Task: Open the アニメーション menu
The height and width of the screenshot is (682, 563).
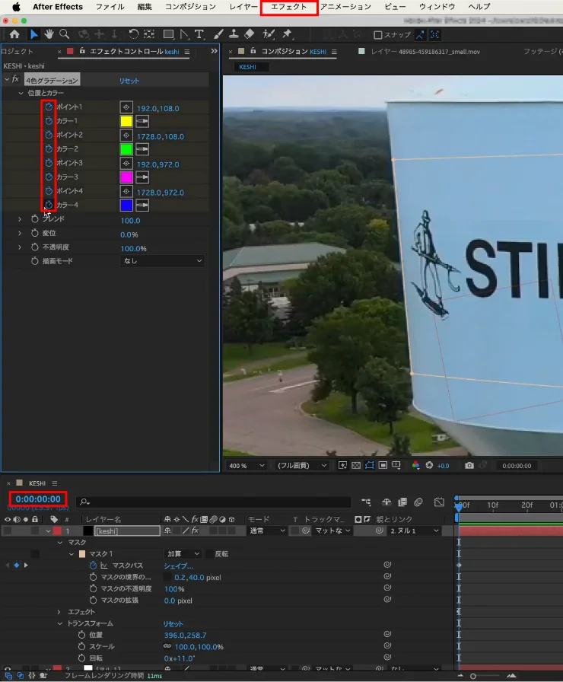Action: [345, 7]
